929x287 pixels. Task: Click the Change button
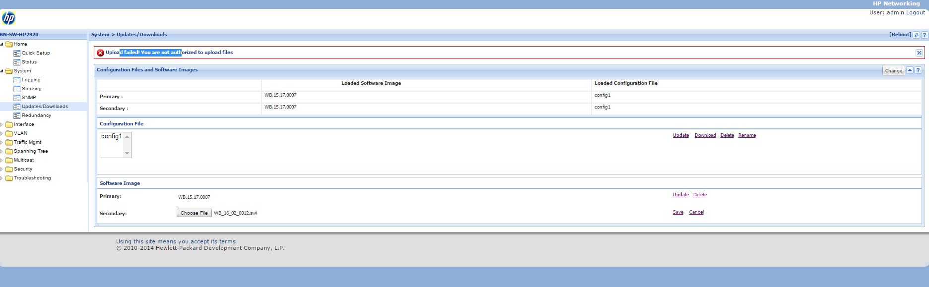893,70
